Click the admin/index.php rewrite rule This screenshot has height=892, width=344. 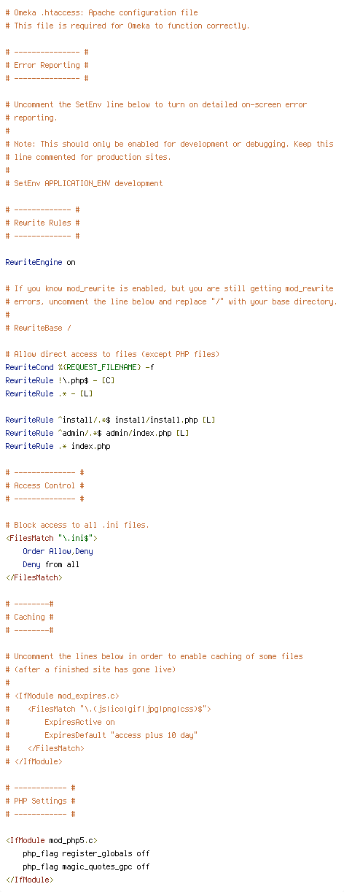pyautogui.click(x=97, y=433)
